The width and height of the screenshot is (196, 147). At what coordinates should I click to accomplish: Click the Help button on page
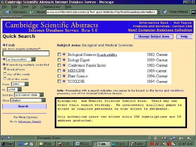(184, 37)
